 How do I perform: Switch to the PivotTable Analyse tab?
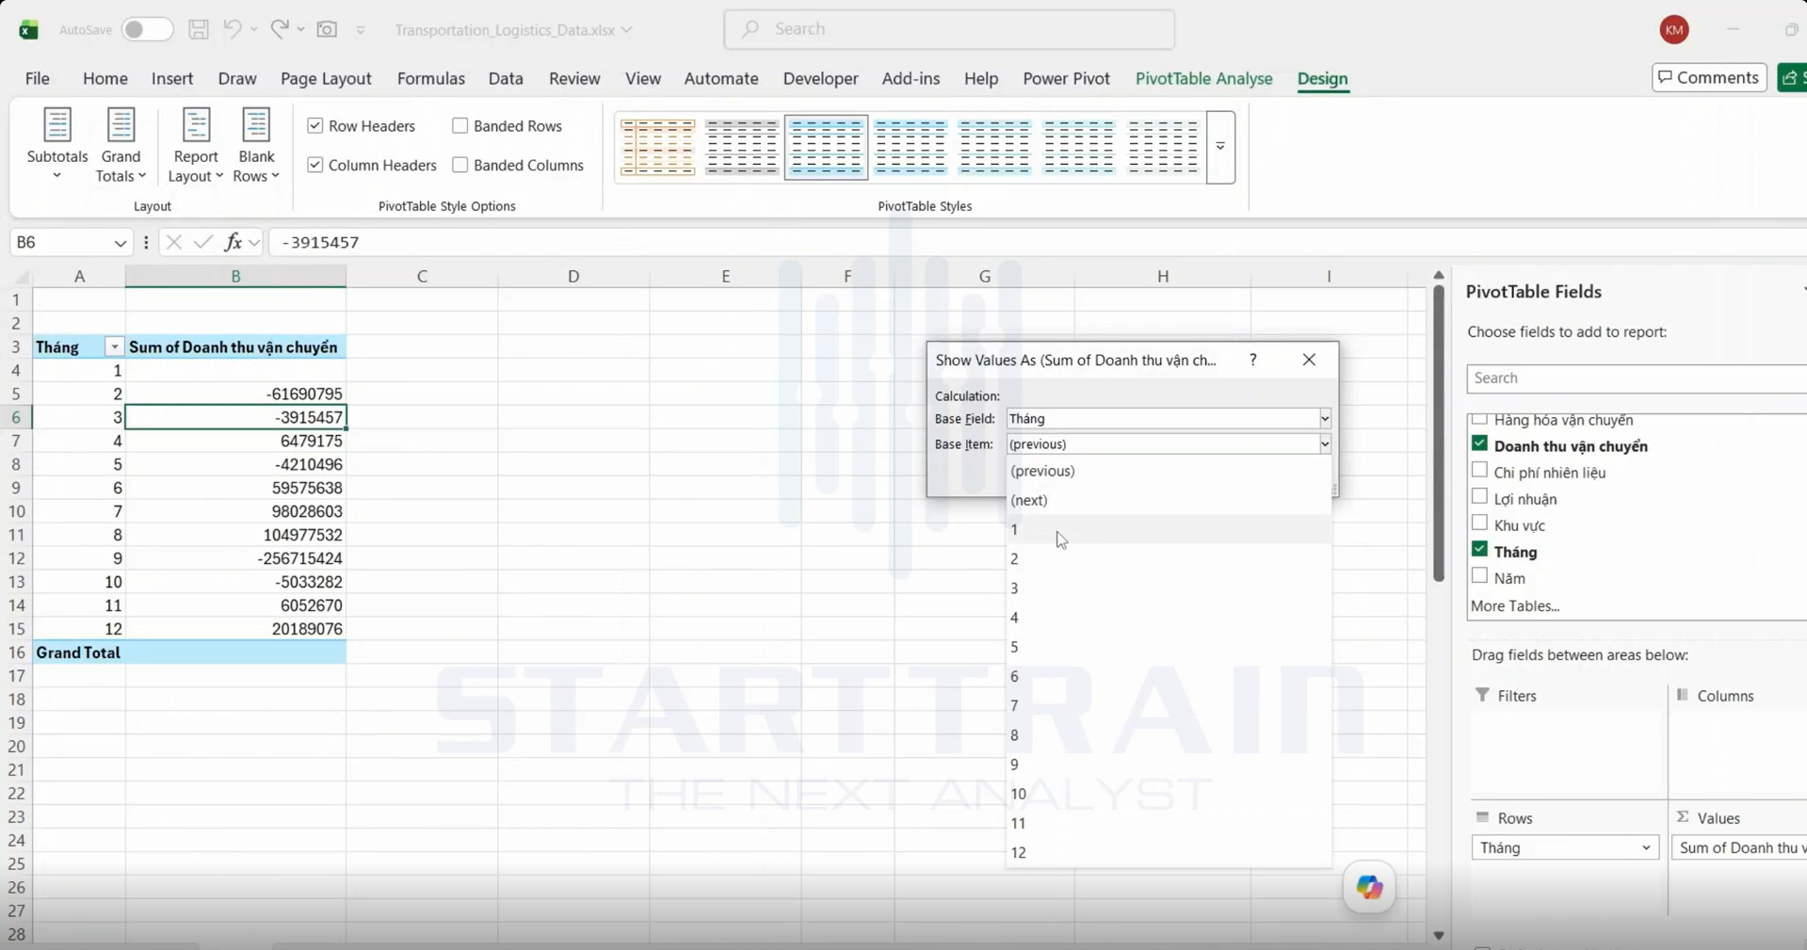pyautogui.click(x=1203, y=78)
